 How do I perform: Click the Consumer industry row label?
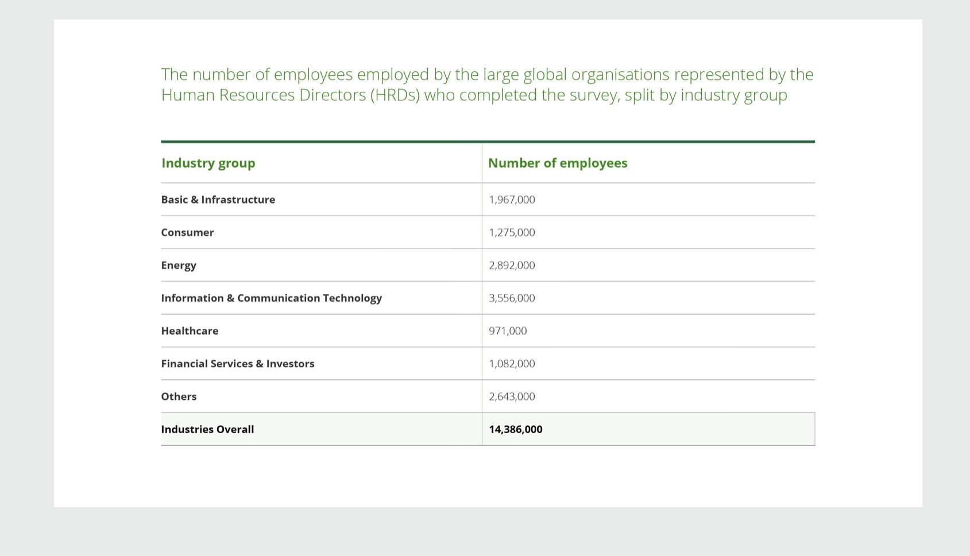pos(187,232)
